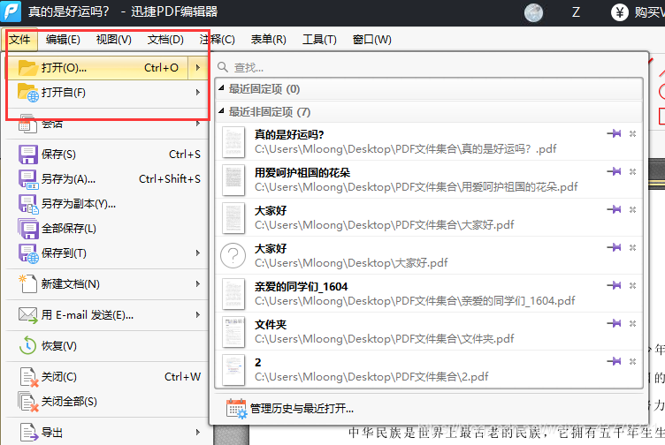Click the 关闭全部(S) icon
Image resolution: width=665 pixels, height=445 pixels.
pos(28,402)
